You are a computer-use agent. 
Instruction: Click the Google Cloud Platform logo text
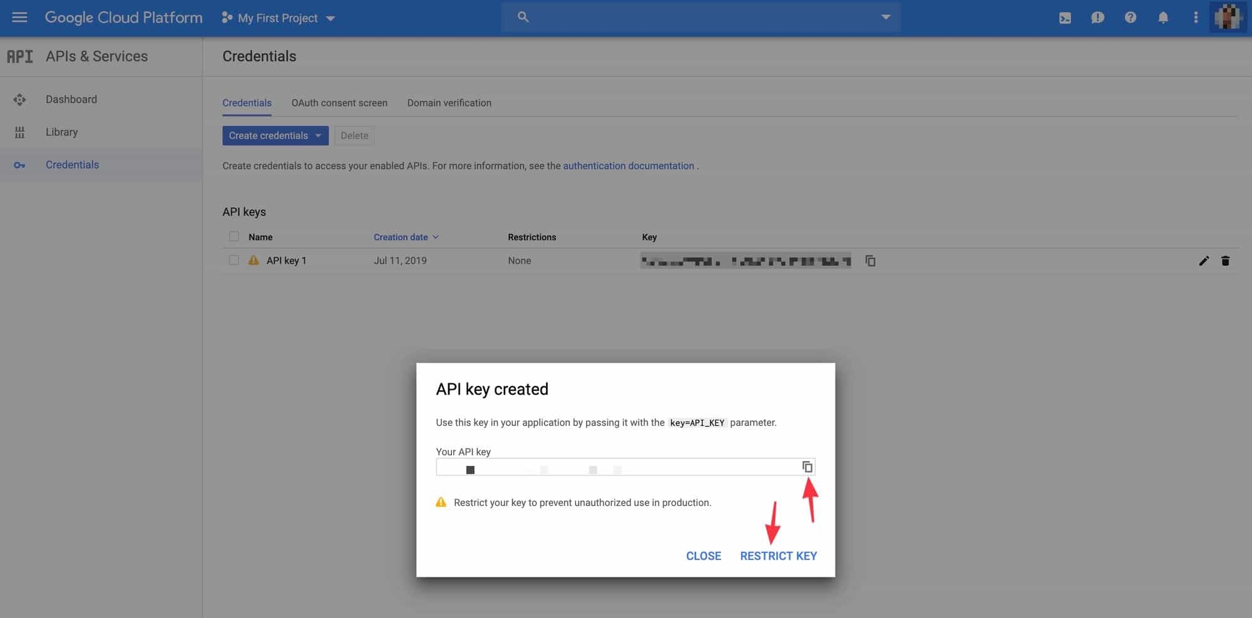coord(123,18)
